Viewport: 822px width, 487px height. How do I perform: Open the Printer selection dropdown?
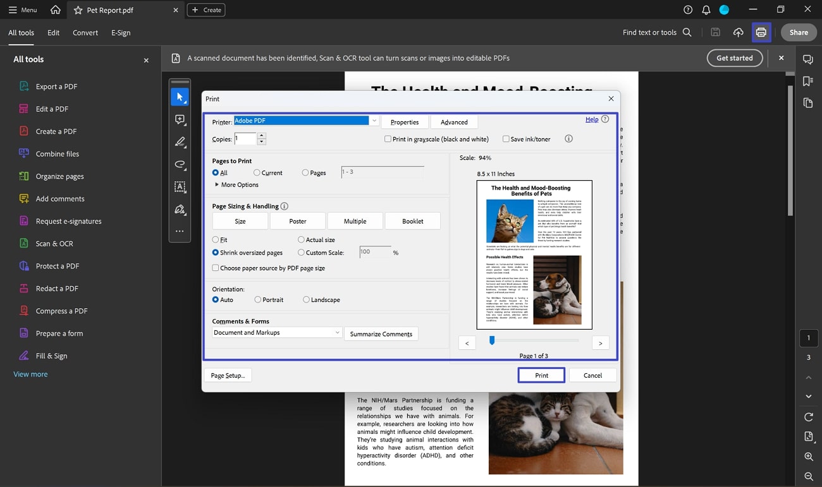click(374, 120)
